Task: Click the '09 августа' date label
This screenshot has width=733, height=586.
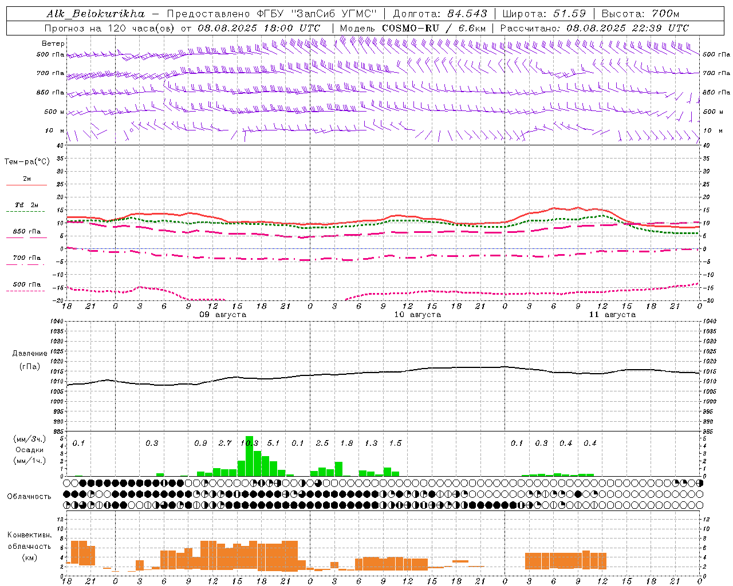Action: coord(223,315)
